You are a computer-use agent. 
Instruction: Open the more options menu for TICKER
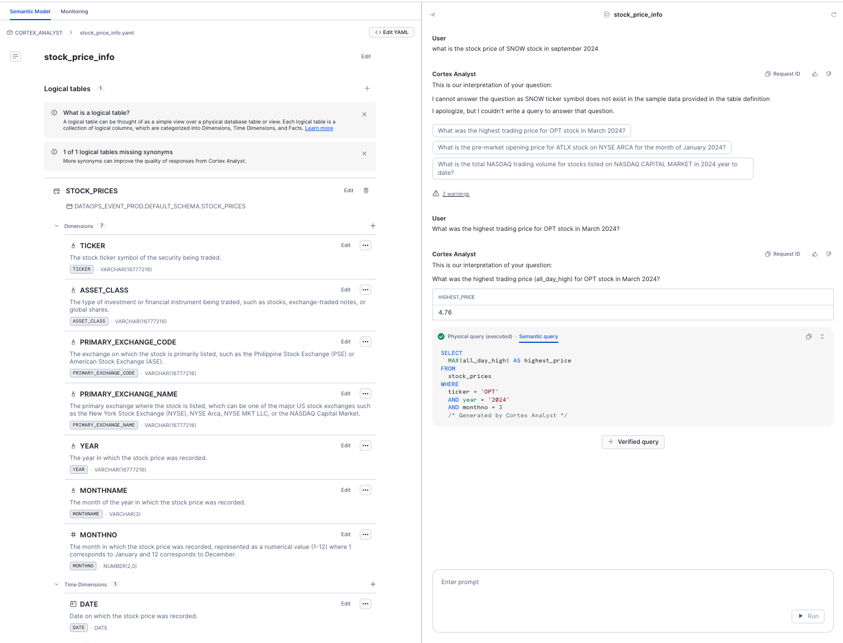(365, 245)
